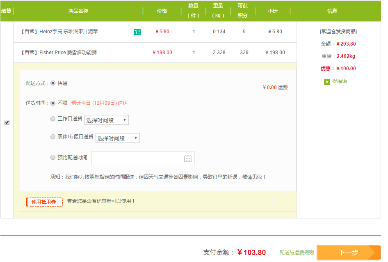388x262 pixels.
Task: Click the green 7! badge beside Heinz item
Action: pos(137,32)
